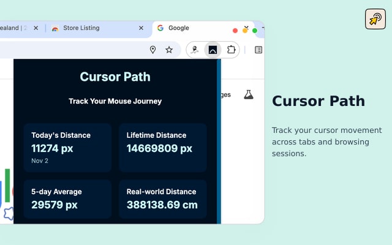392x245 pixels.
Task: Select the 5-day Average card
Action: coord(67,199)
